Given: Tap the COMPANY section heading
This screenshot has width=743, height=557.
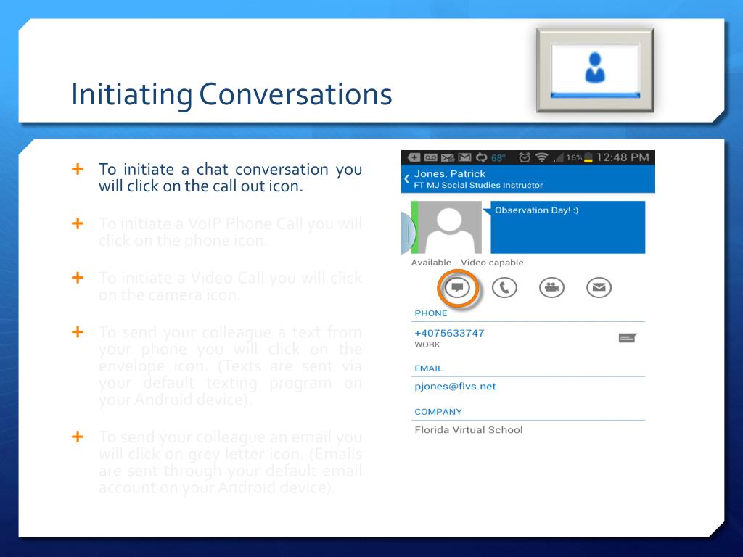Looking at the screenshot, I should (438, 412).
